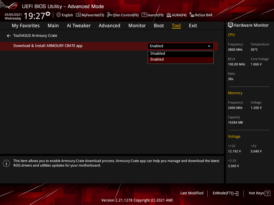Click the settings gear next to clock
Screen dimensions: 274x205
[x=48, y=14]
